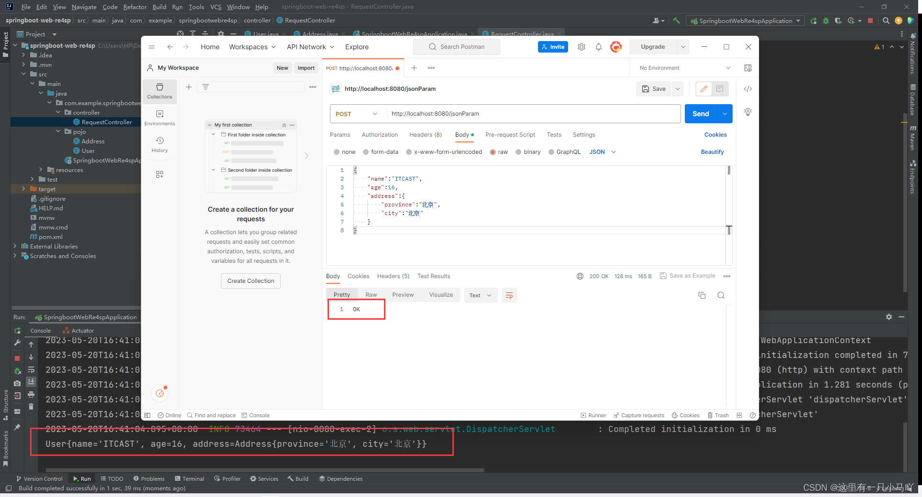Click IntelliJ build hammer icon
The height and width of the screenshot is (497, 922).
click(676, 21)
